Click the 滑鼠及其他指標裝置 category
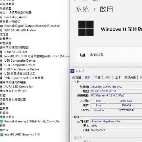The height and width of the screenshot is (142, 142). coord(13,100)
